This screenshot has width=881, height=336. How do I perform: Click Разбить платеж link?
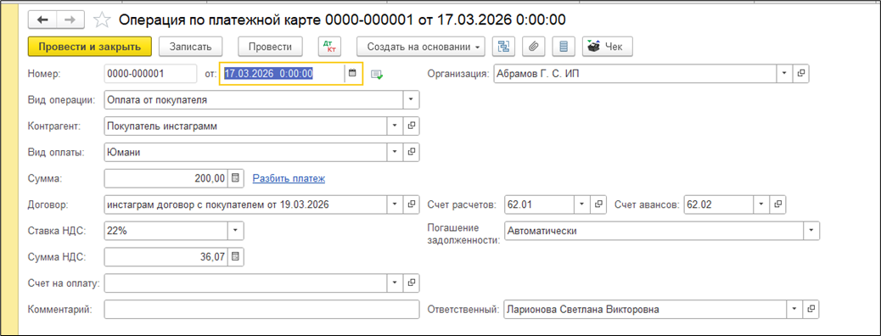click(289, 179)
